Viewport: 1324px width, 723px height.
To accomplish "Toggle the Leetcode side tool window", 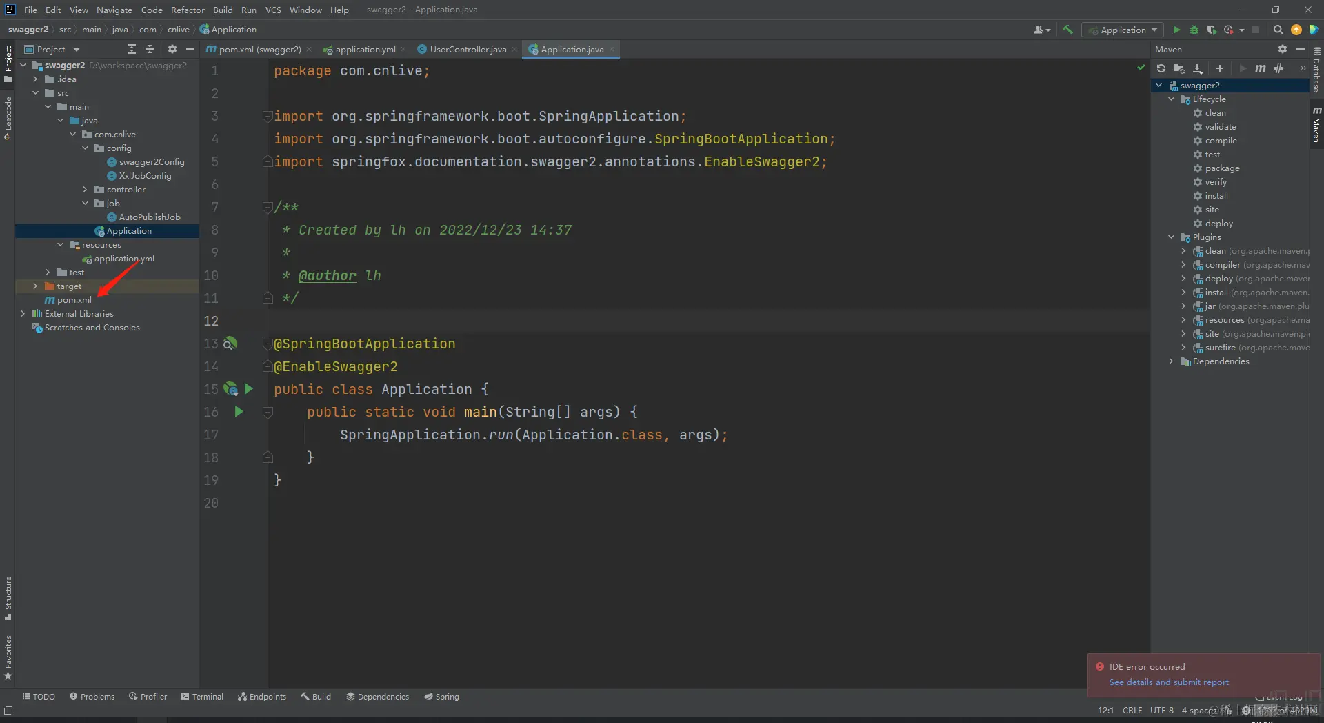I will pos(8,119).
